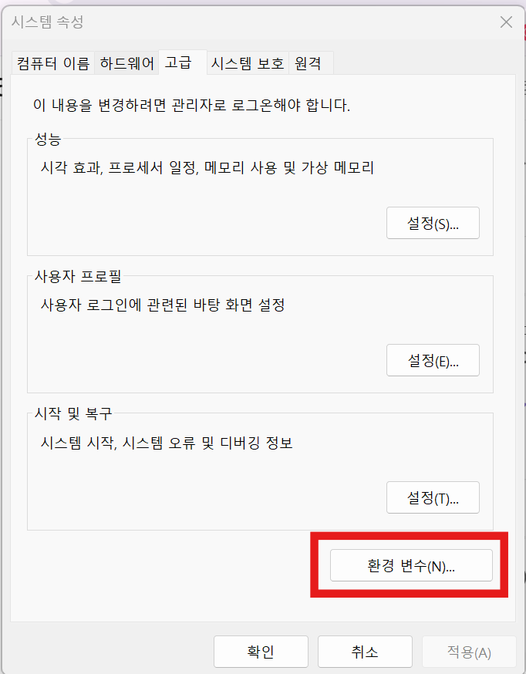Click the 시작 및 복구 group heading
The width and height of the screenshot is (526, 674).
pos(73,413)
